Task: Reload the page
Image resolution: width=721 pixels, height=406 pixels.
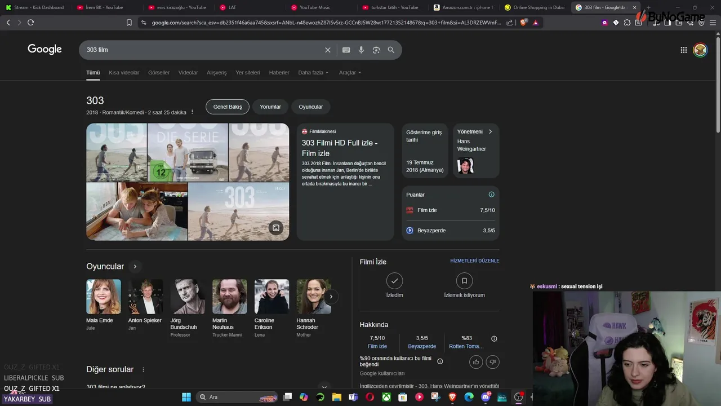Action: 30,23
